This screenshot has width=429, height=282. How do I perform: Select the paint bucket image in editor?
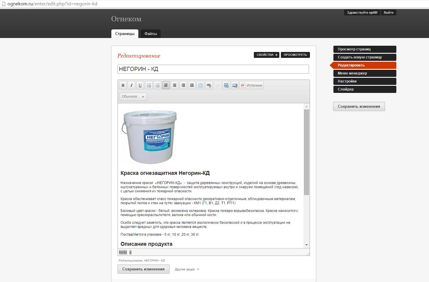[149, 137]
